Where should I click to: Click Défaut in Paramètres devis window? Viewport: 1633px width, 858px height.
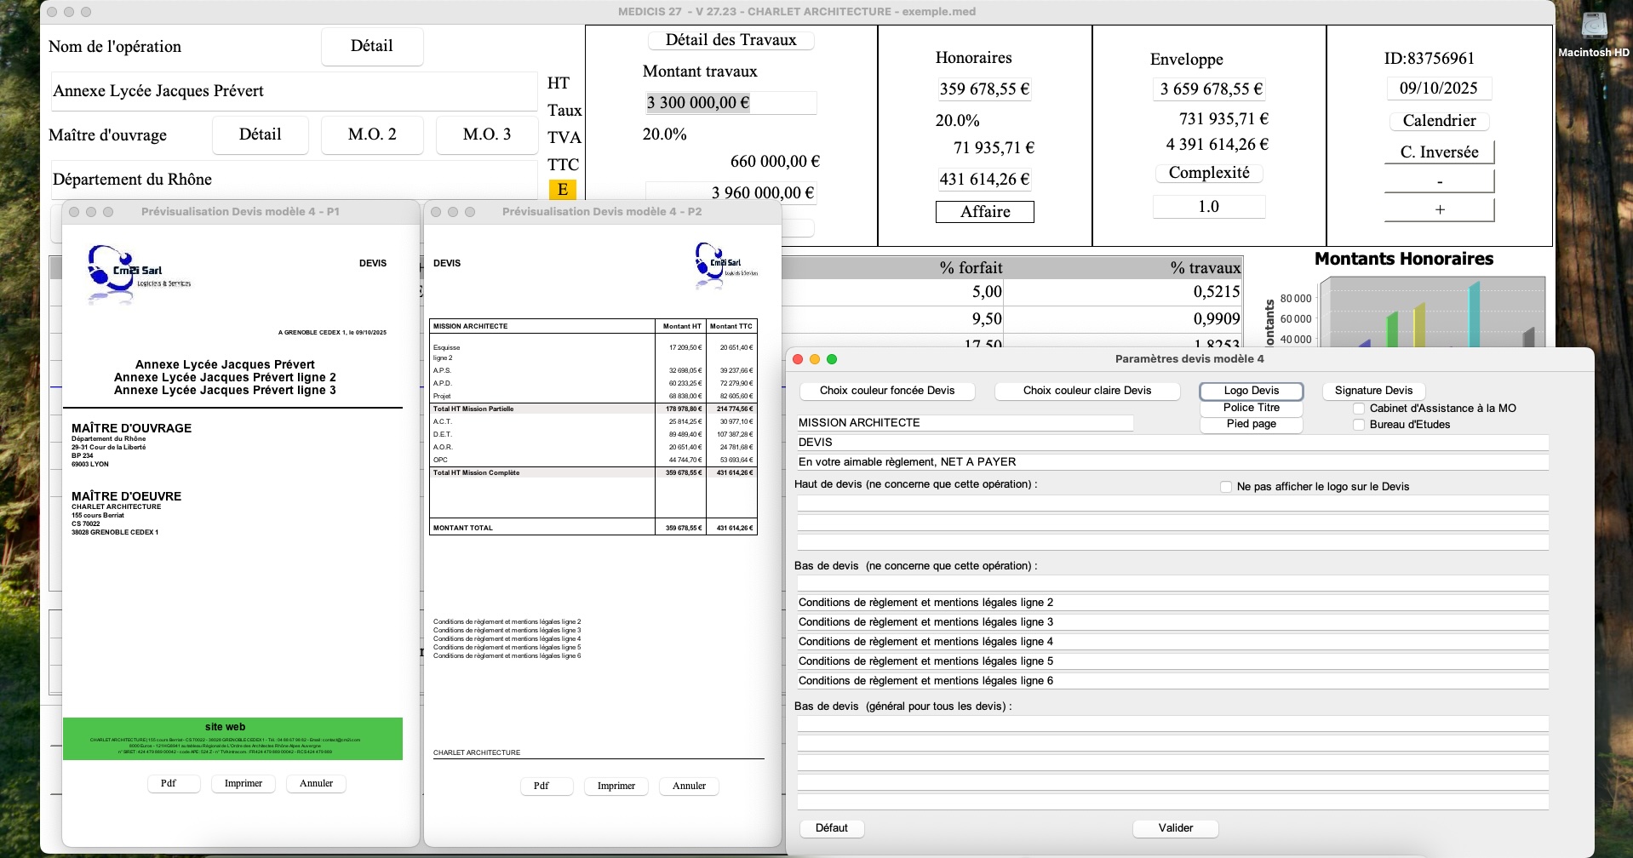click(x=832, y=828)
